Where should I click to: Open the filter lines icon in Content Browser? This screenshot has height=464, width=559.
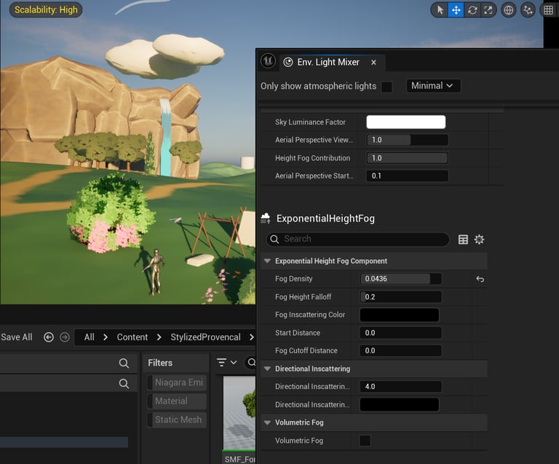(x=221, y=363)
